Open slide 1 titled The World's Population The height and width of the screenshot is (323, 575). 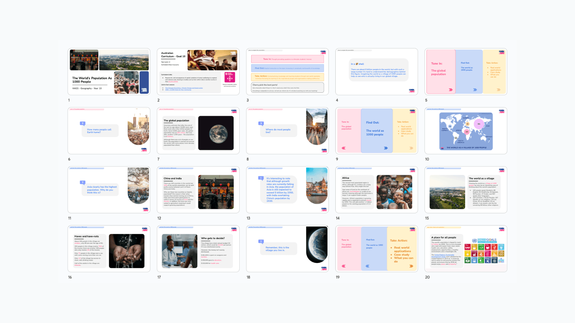point(109,72)
